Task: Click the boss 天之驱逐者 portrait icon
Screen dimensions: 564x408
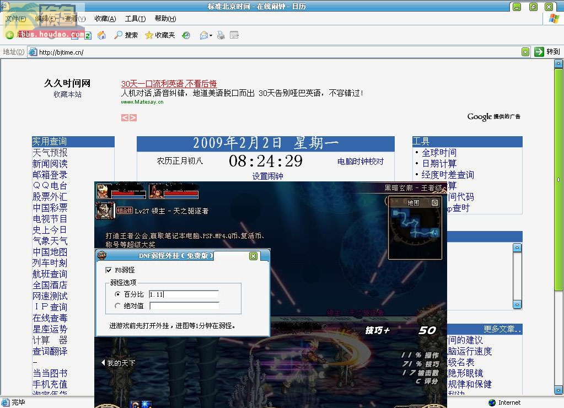Action: click(x=105, y=211)
